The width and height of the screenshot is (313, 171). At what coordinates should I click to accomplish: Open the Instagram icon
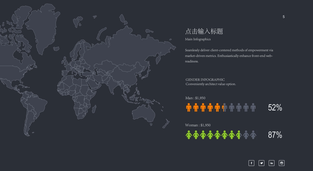pos(281,163)
